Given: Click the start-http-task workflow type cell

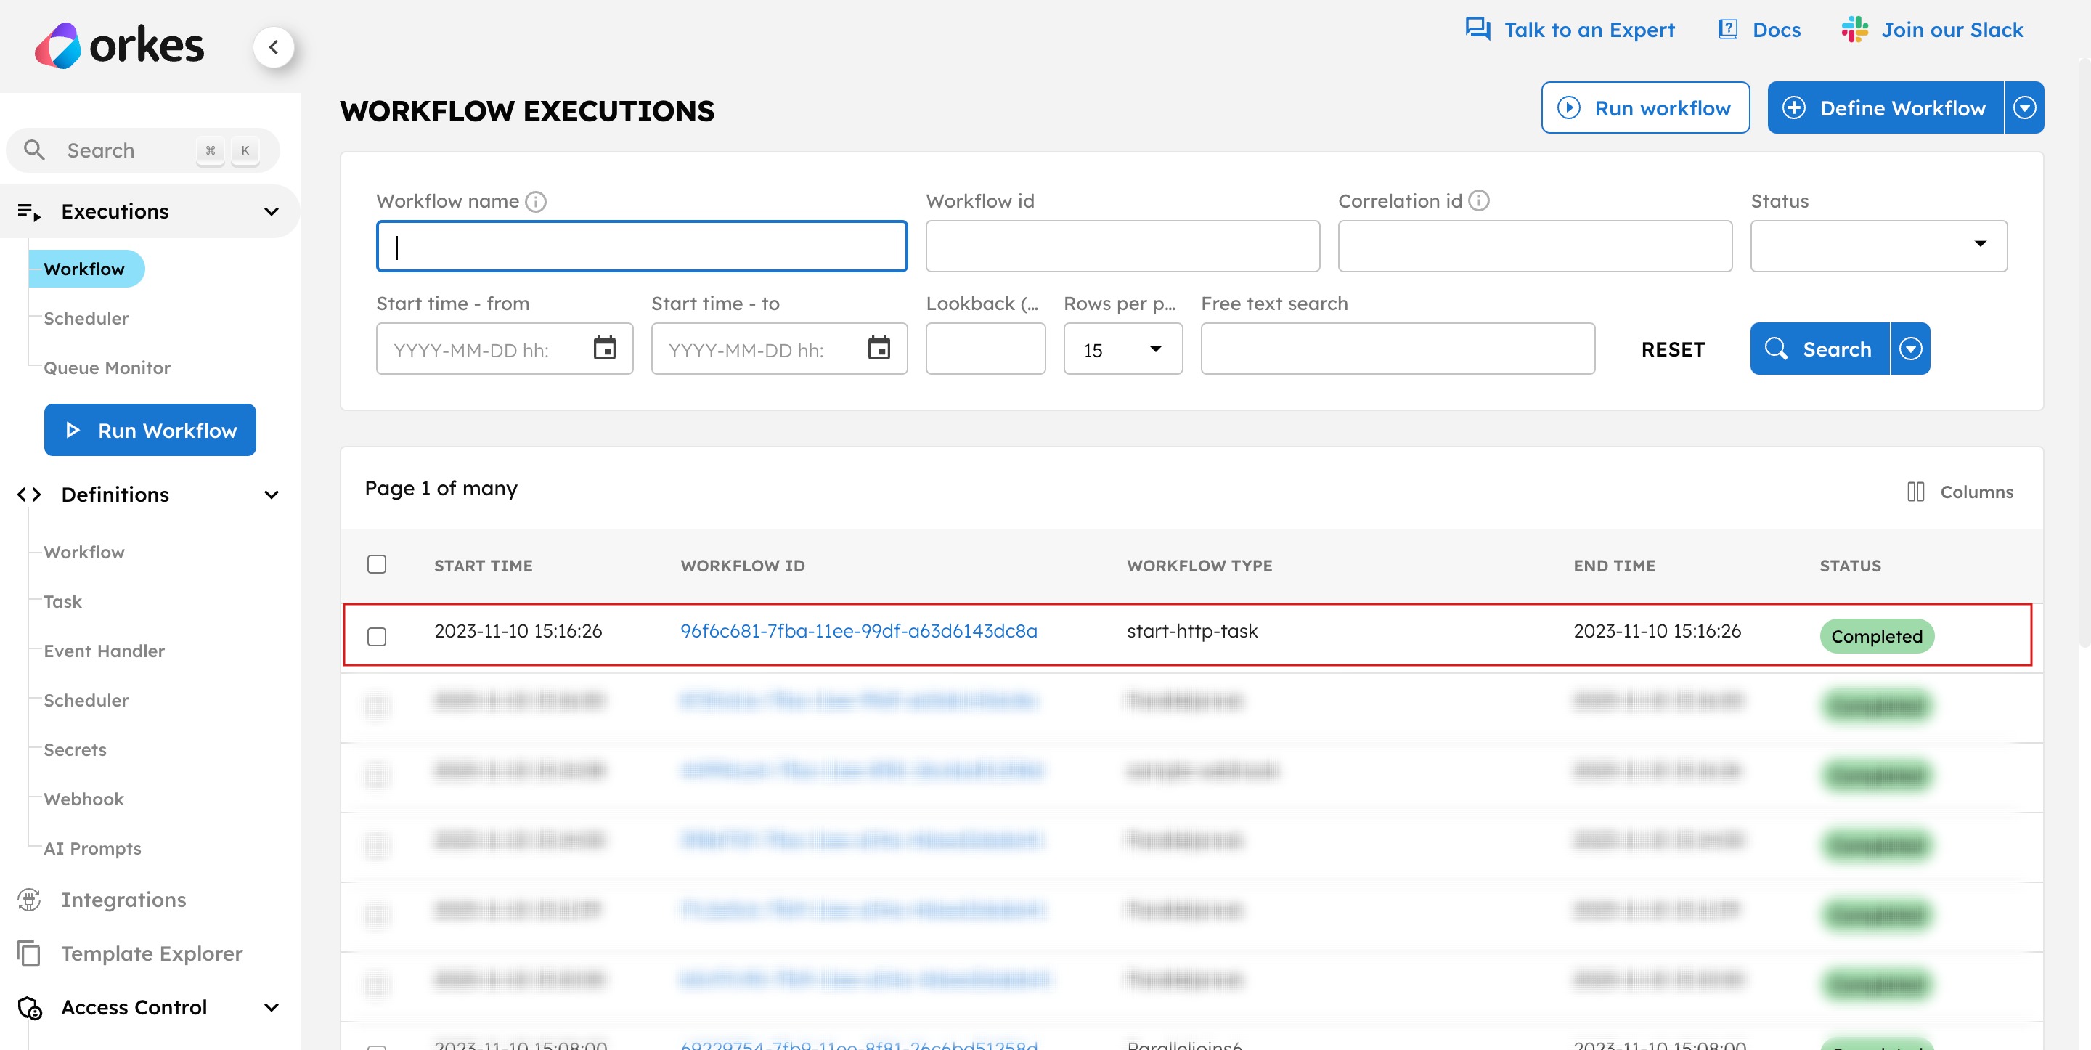Looking at the screenshot, I should 1191,631.
